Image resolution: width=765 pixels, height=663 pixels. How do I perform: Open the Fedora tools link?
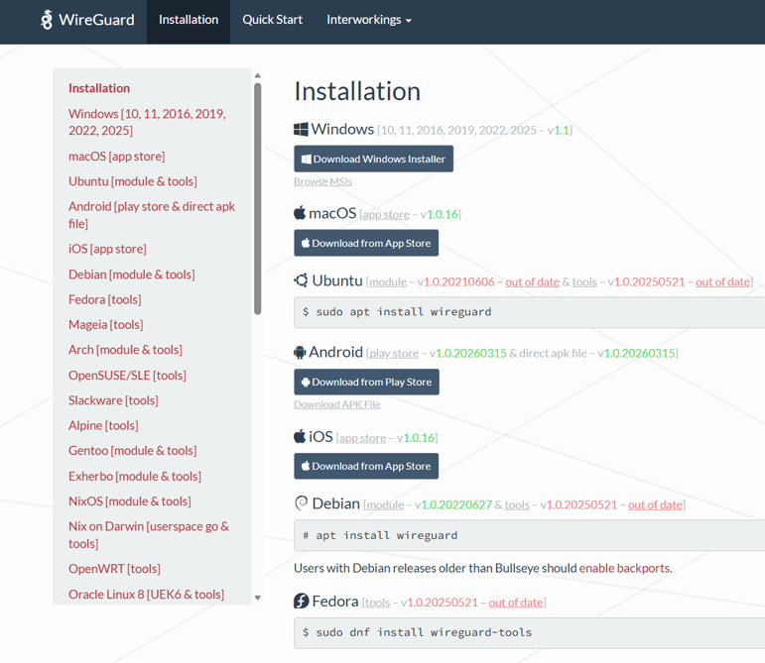pos(378,603)
